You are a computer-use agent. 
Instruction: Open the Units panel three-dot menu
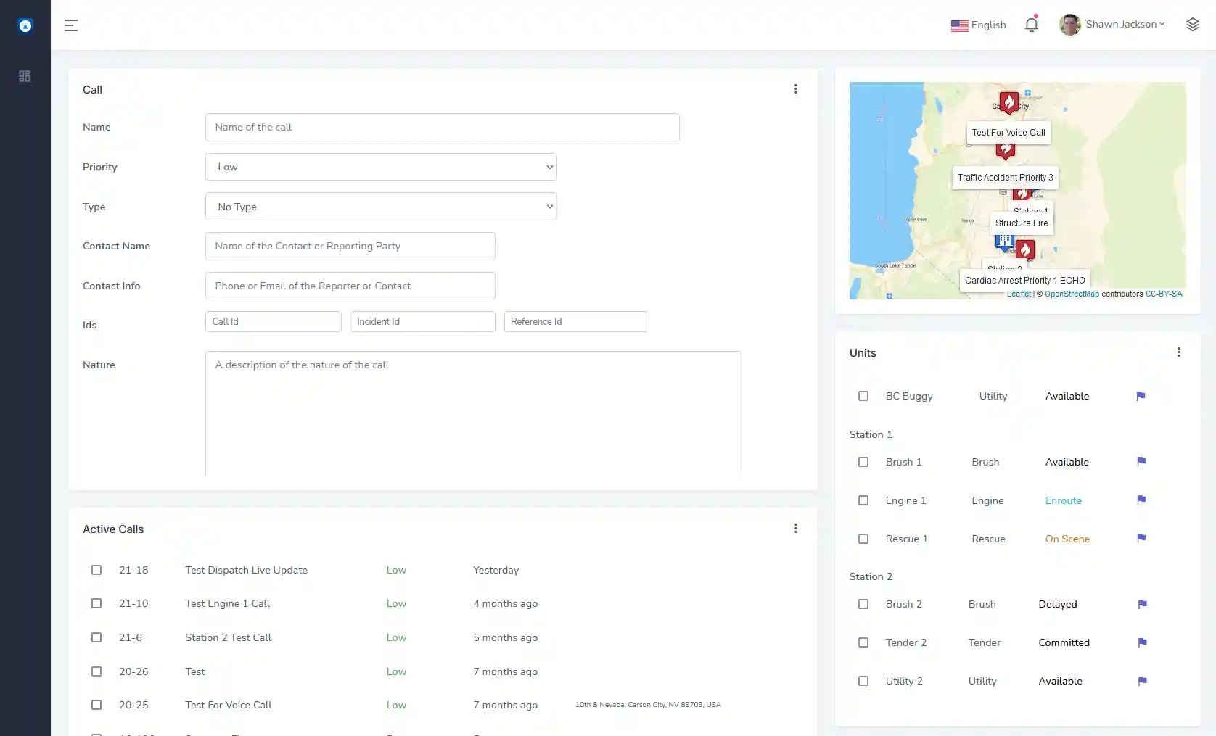(1178, 352)
